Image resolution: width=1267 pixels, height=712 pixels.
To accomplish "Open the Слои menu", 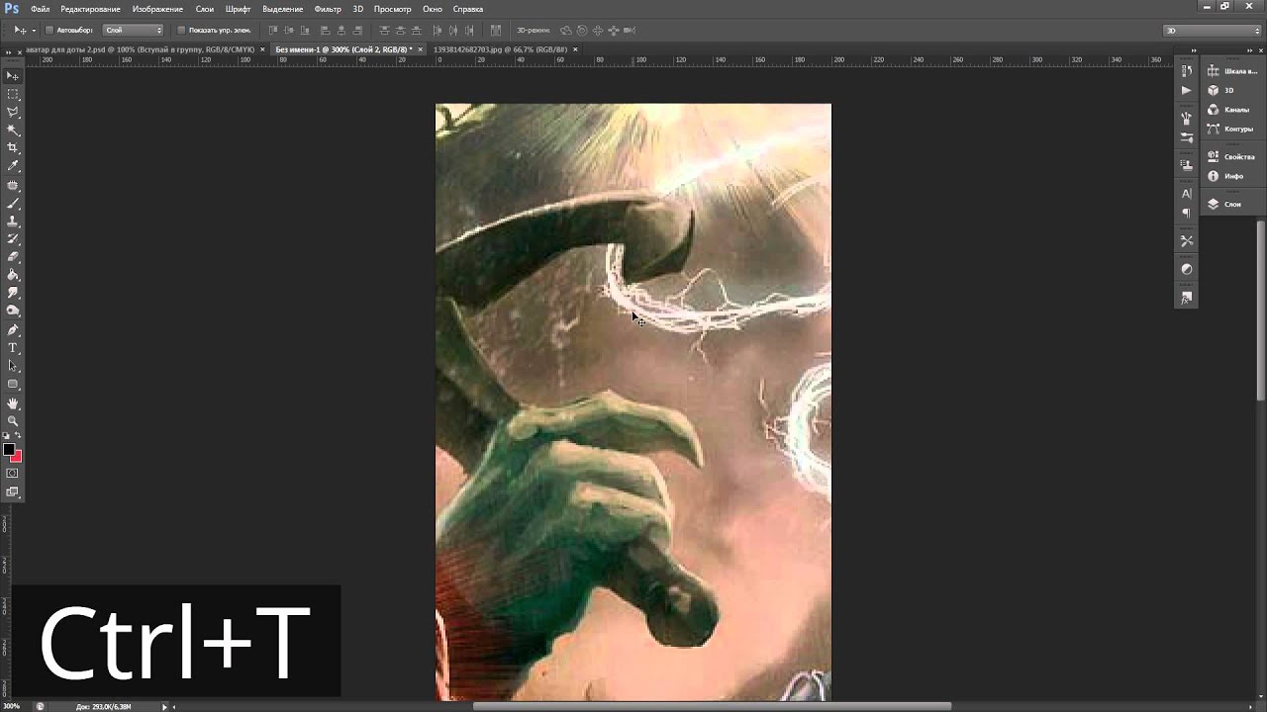I will pos(205,9).
